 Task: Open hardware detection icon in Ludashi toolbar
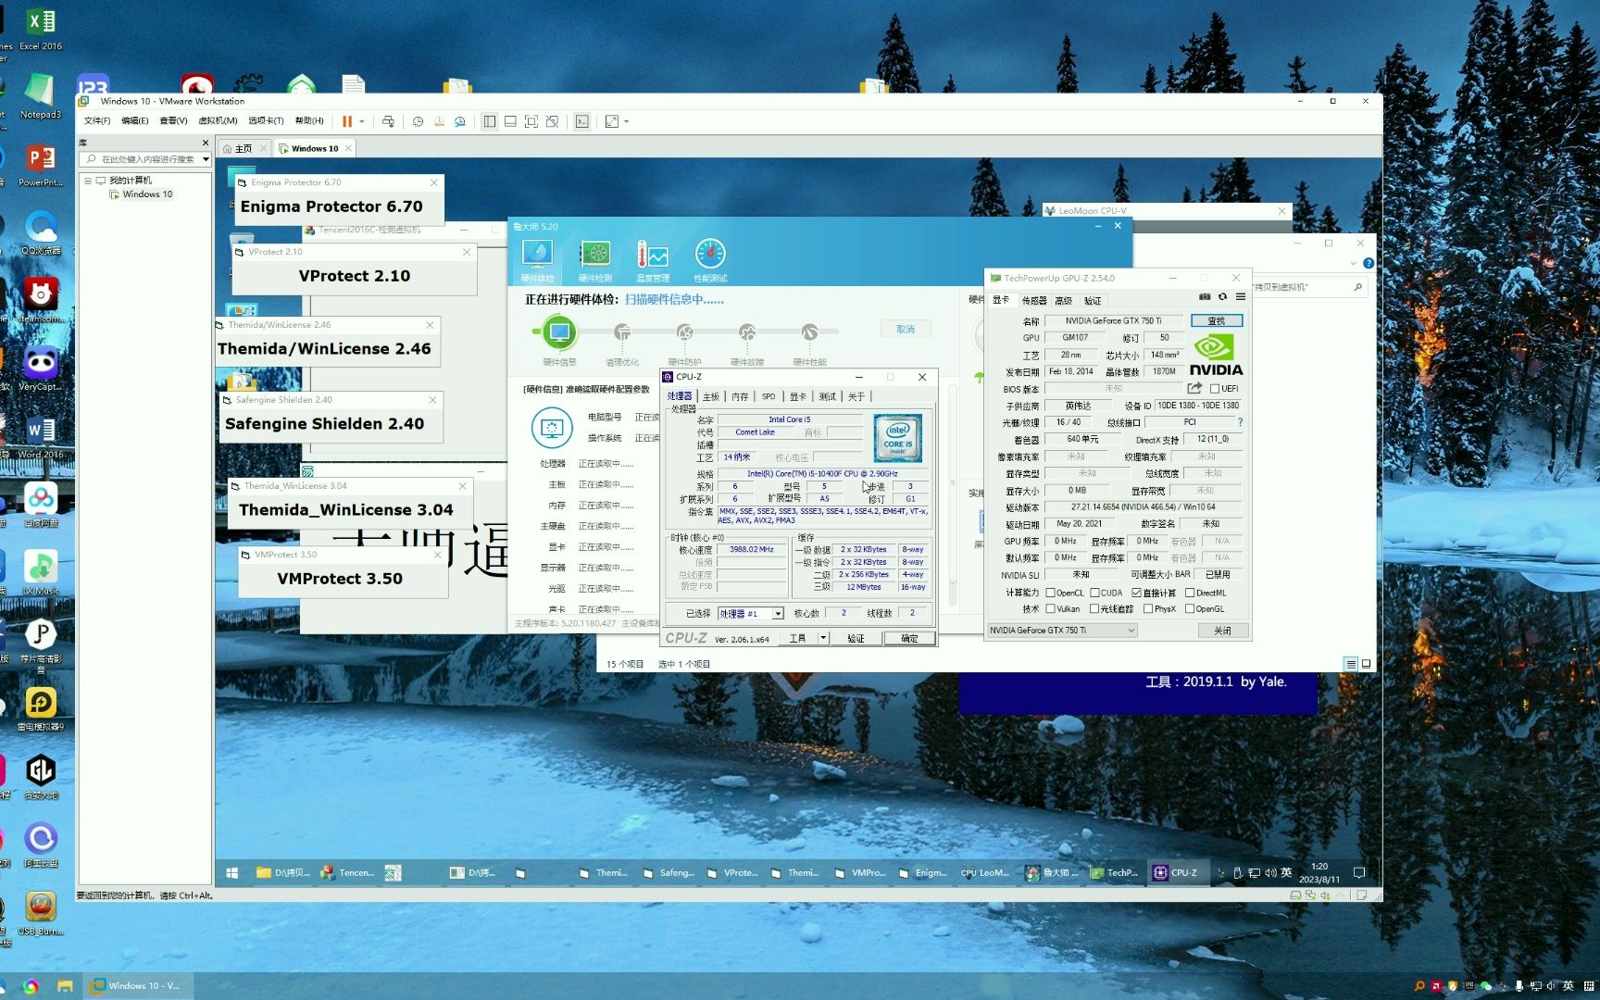[x=594, y=260]
